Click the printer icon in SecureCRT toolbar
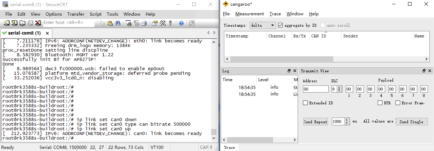 tap(144, 23)
